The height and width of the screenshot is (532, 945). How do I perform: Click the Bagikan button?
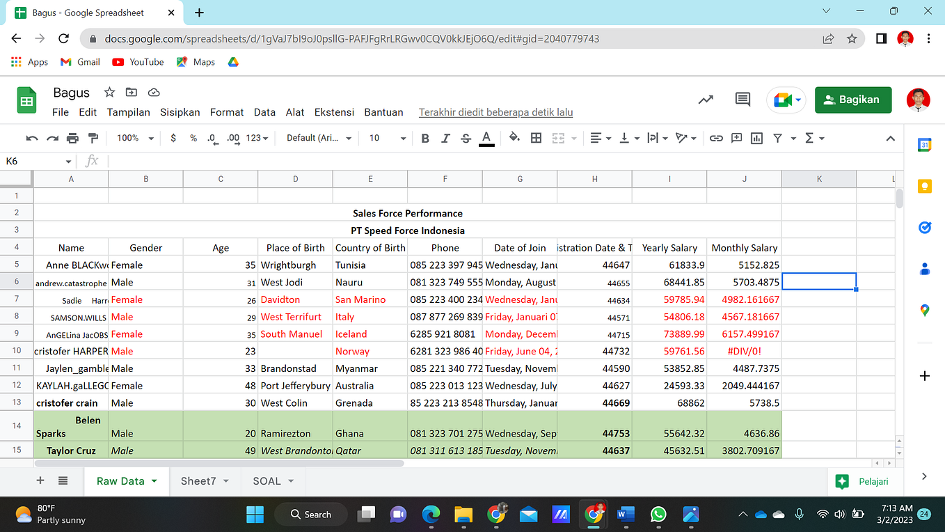[853, 100]
